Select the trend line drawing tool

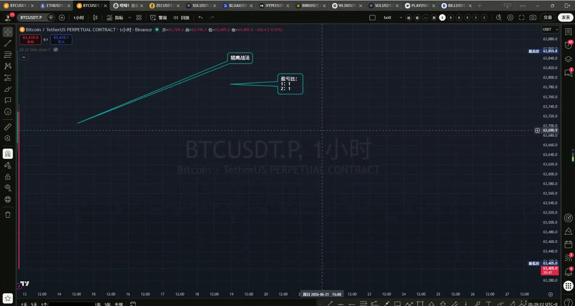pos(8,44)
